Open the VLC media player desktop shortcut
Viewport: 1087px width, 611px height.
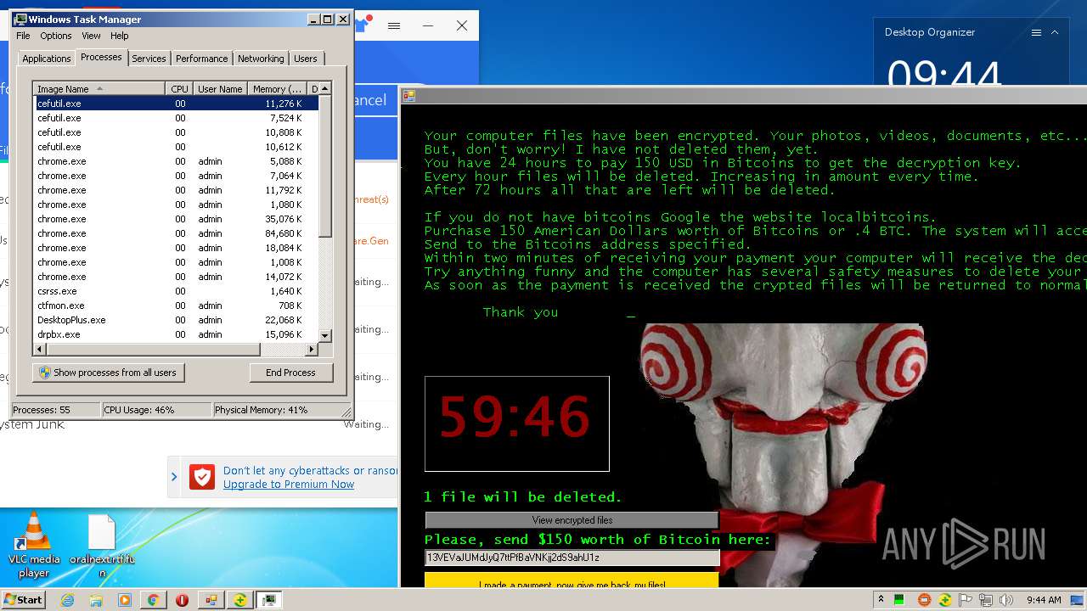pyautogui.click(x=34, y=545)
